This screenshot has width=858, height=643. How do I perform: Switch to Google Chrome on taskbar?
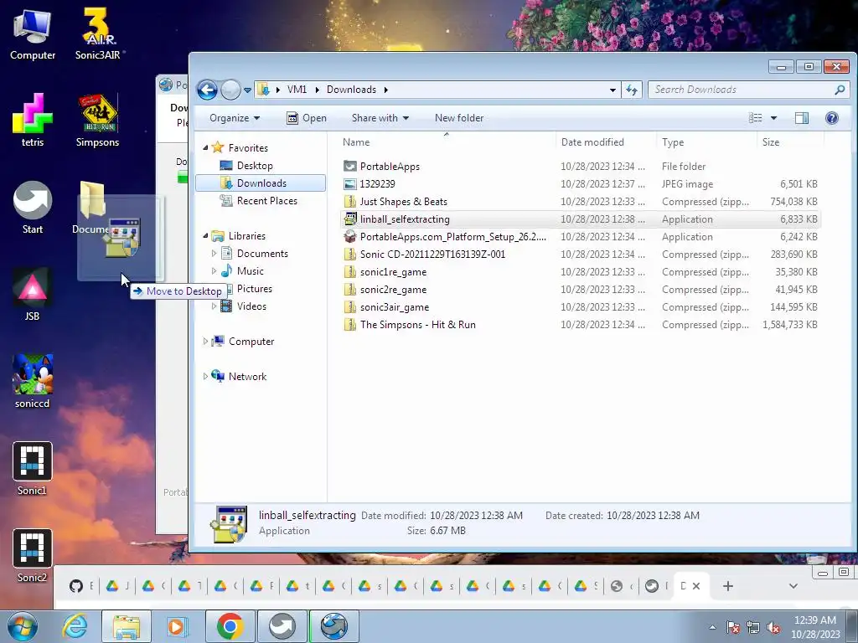coord(230,626)
